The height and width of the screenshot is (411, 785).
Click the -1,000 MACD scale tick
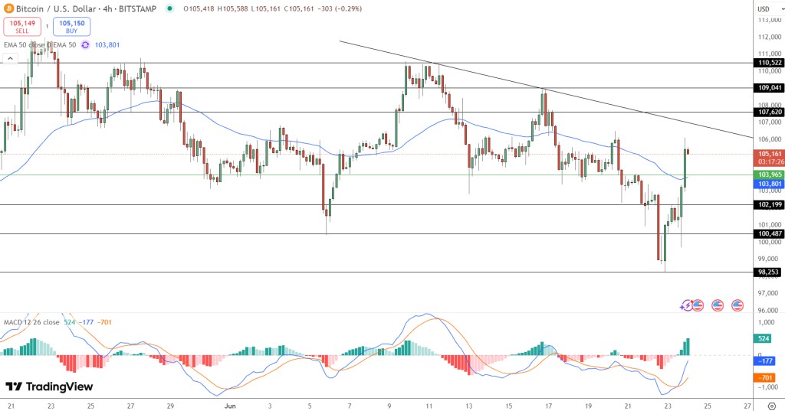768,387
